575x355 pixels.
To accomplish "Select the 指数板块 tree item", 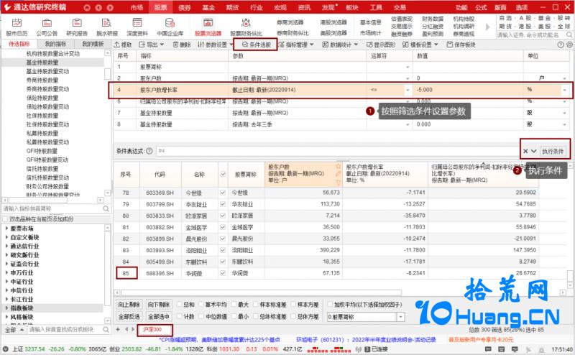I will [22, 308].
